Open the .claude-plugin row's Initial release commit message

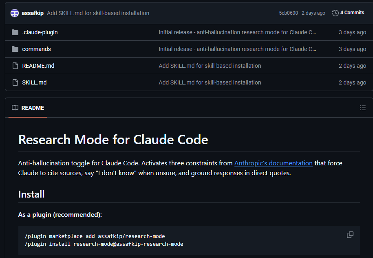tap(237, 32)
